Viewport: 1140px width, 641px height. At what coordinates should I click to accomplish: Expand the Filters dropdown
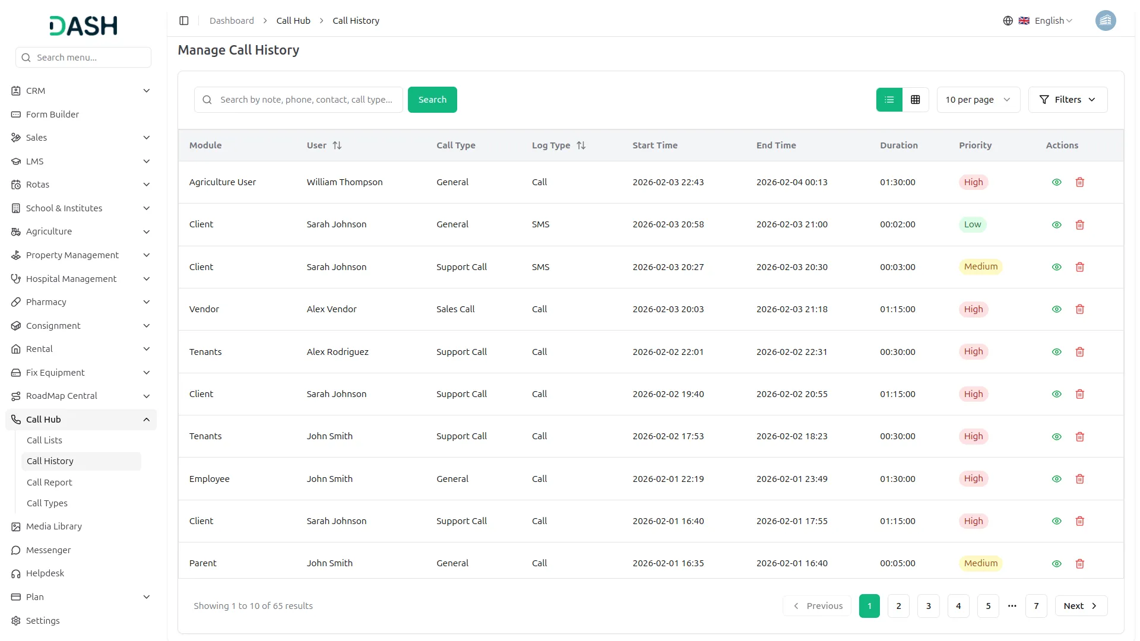(1068, 100)
